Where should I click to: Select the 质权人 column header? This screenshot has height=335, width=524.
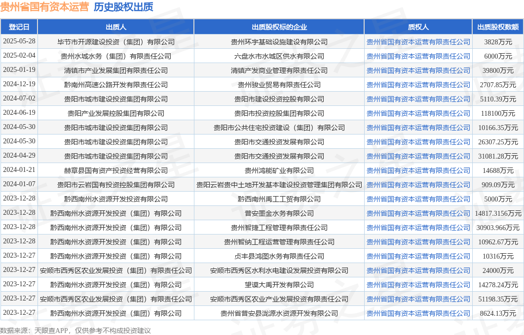coord(418,27)
